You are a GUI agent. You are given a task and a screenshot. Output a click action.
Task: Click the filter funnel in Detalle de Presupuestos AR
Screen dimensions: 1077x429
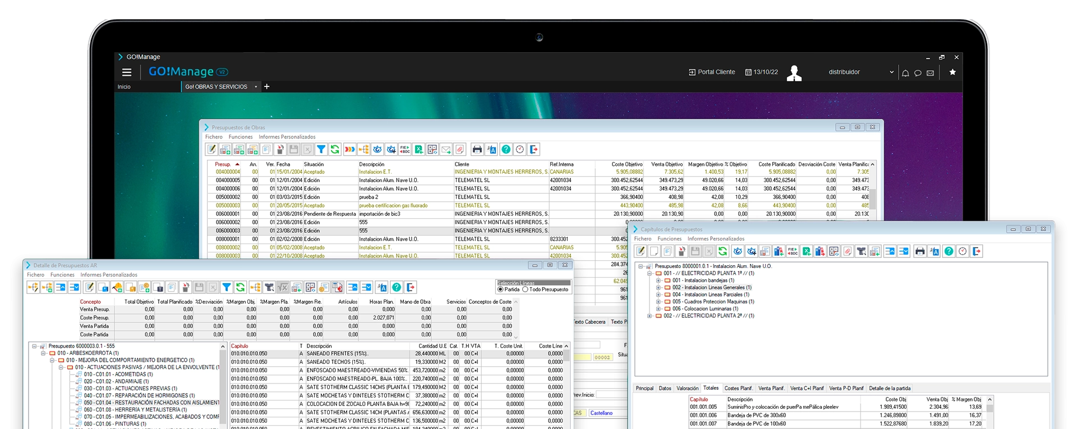pyautogui.click(x=227, y=287)
